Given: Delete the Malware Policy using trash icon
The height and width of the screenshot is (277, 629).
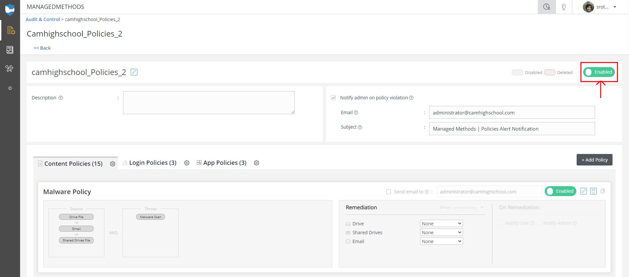Looking at the screenshot, I should pos(593,191).
